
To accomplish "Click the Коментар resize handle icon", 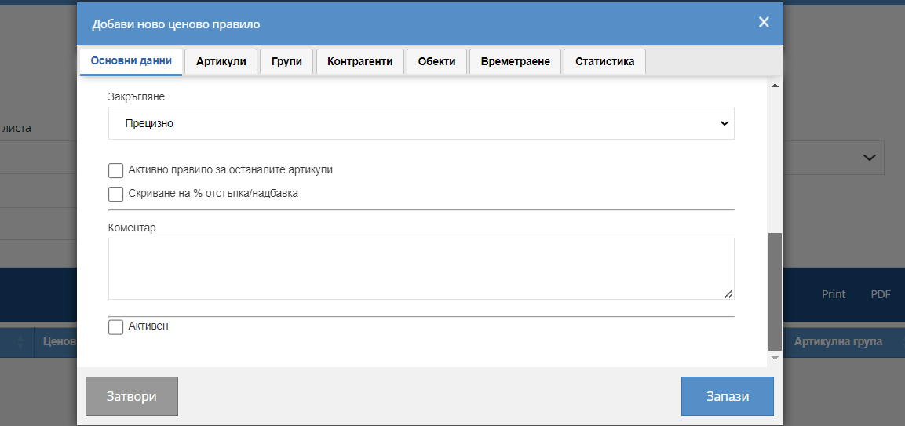I will [728, 294].
